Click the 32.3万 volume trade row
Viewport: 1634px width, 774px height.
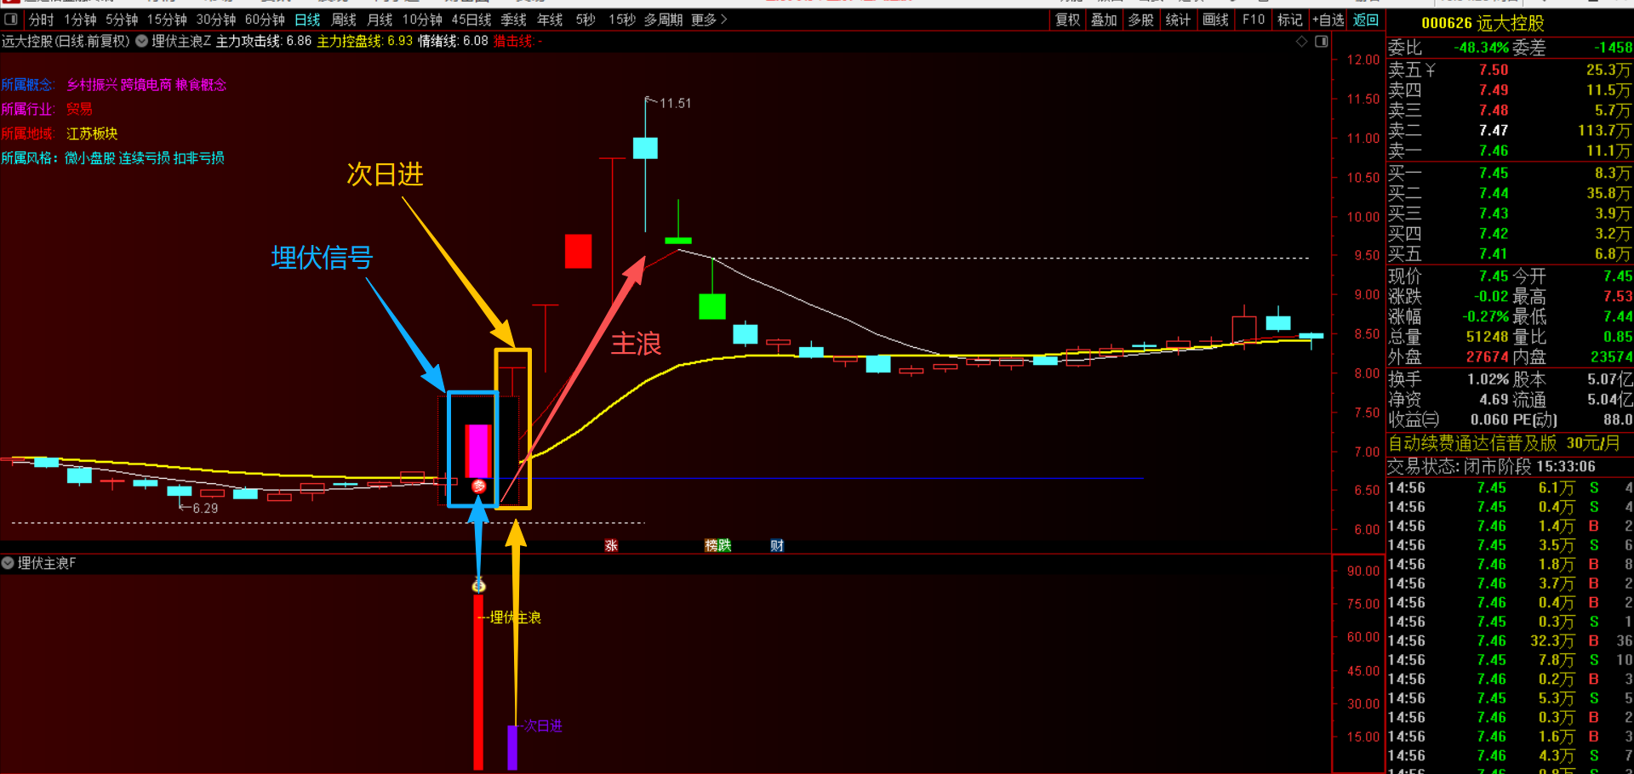click(1510, 640)
